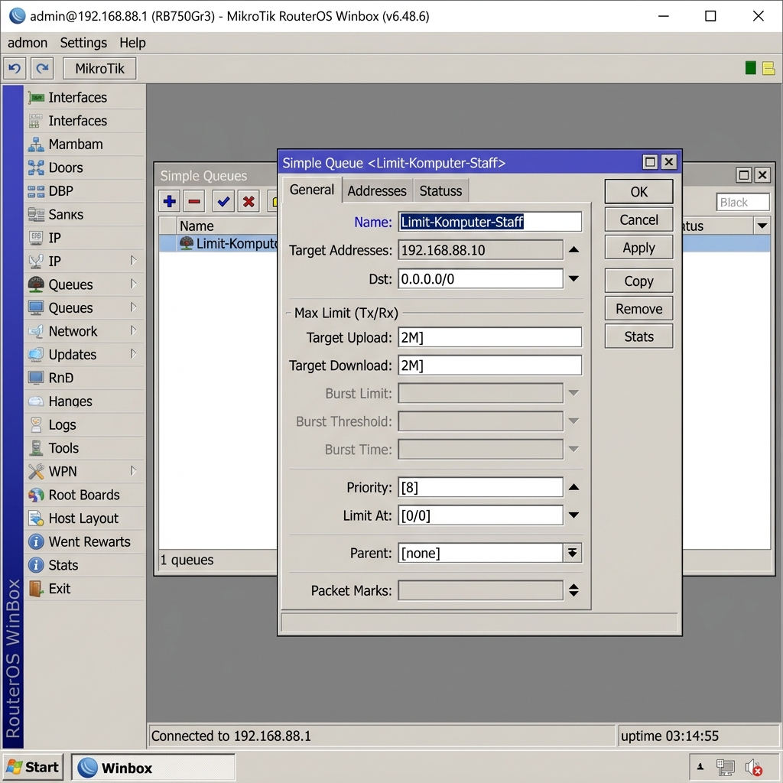Click the red X icon in Simple Queues
Image resolution: width=783 pixels, height=783 pixels.
tap(249, 201)
